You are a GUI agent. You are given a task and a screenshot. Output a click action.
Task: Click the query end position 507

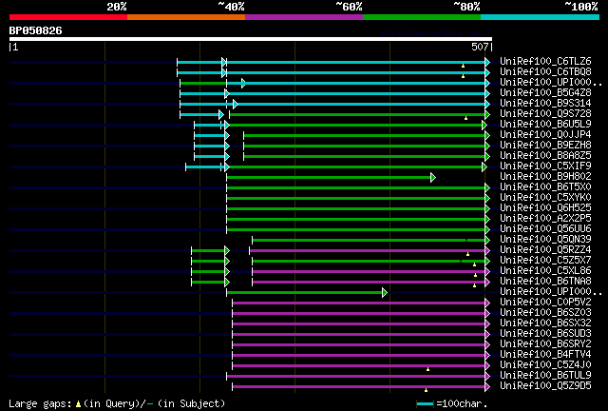click(480, 47)
